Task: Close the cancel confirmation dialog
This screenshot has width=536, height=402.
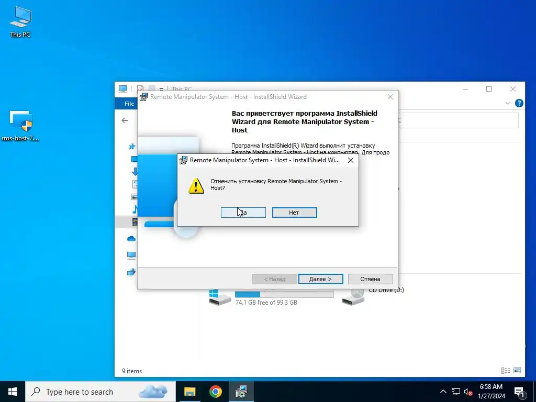Action: [x=350, y=160]
